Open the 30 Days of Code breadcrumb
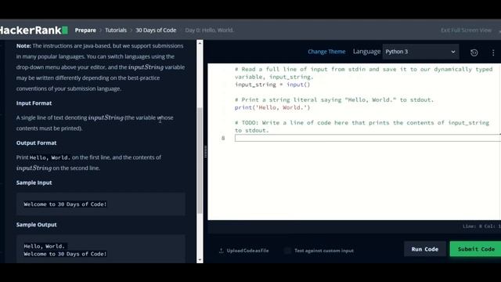Screen dimensions: 501x282 point(156,30)
